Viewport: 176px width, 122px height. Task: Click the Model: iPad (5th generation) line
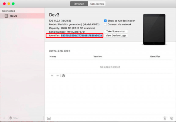[74, 24]
